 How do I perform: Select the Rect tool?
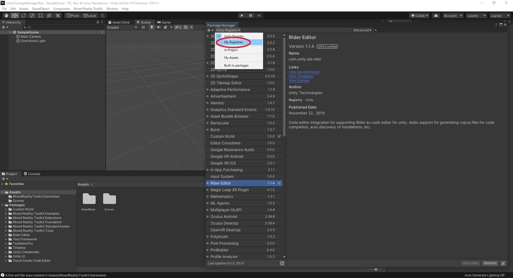[40, 15]
